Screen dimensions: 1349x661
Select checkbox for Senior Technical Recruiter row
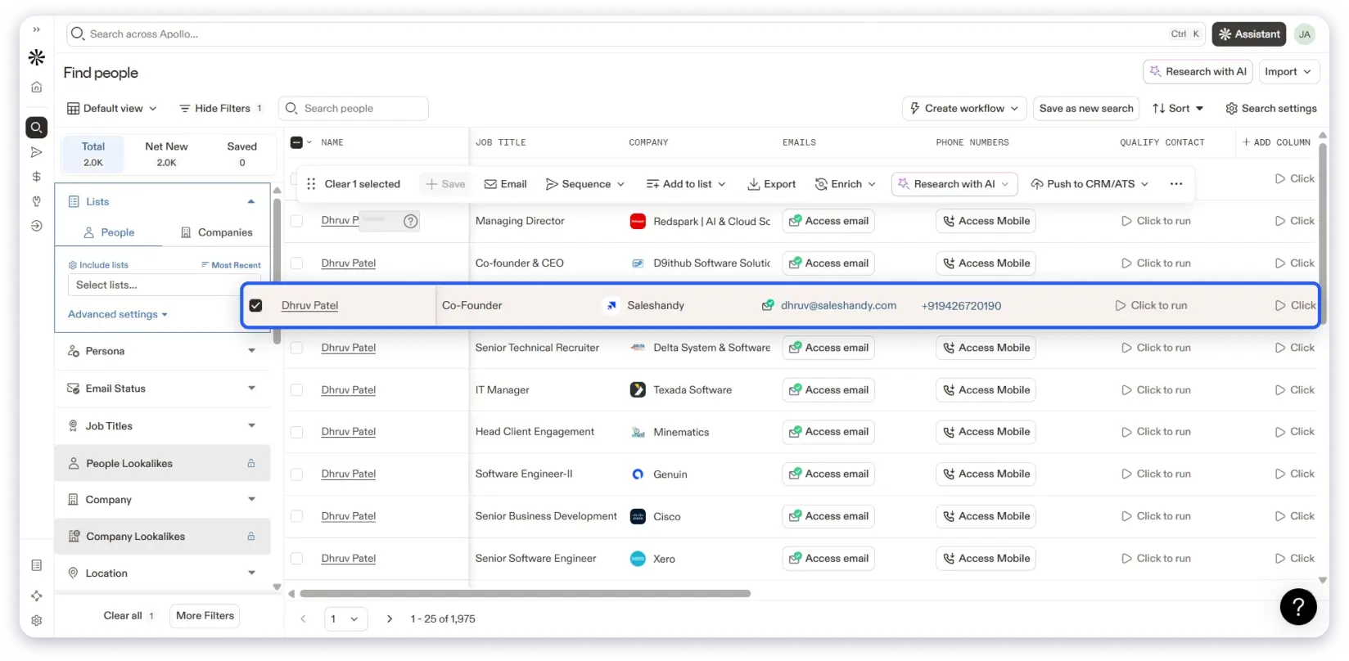[x=296, y=348]
